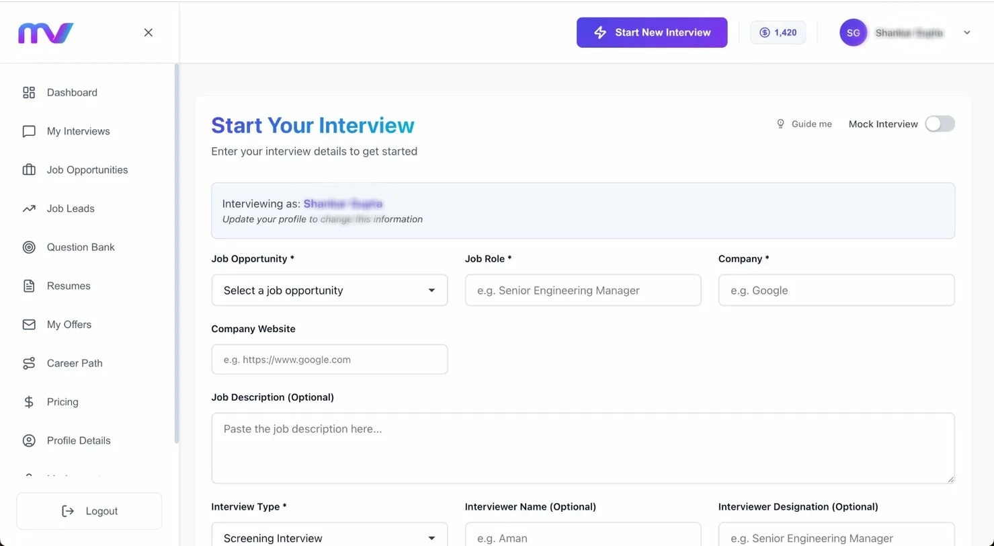Click the Job Role input field
This screenshot has height=546, width=994.
(x=583, y=290)
